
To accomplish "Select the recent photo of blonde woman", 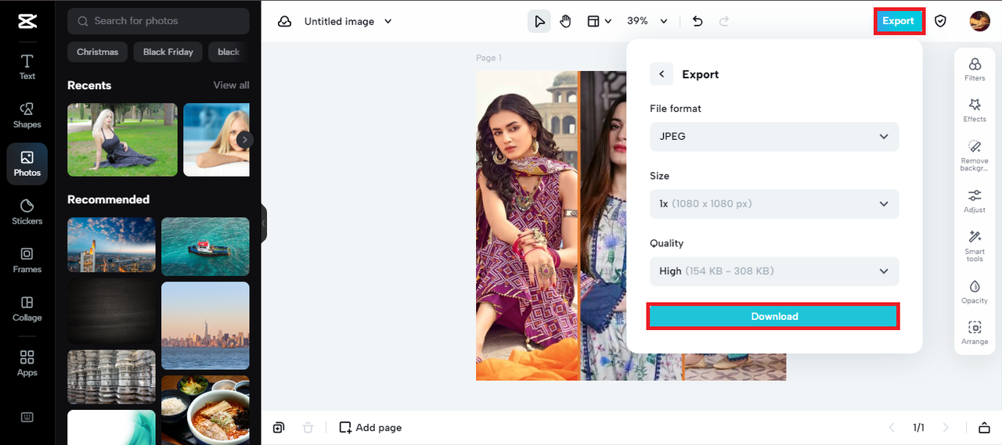I will 217,139.
